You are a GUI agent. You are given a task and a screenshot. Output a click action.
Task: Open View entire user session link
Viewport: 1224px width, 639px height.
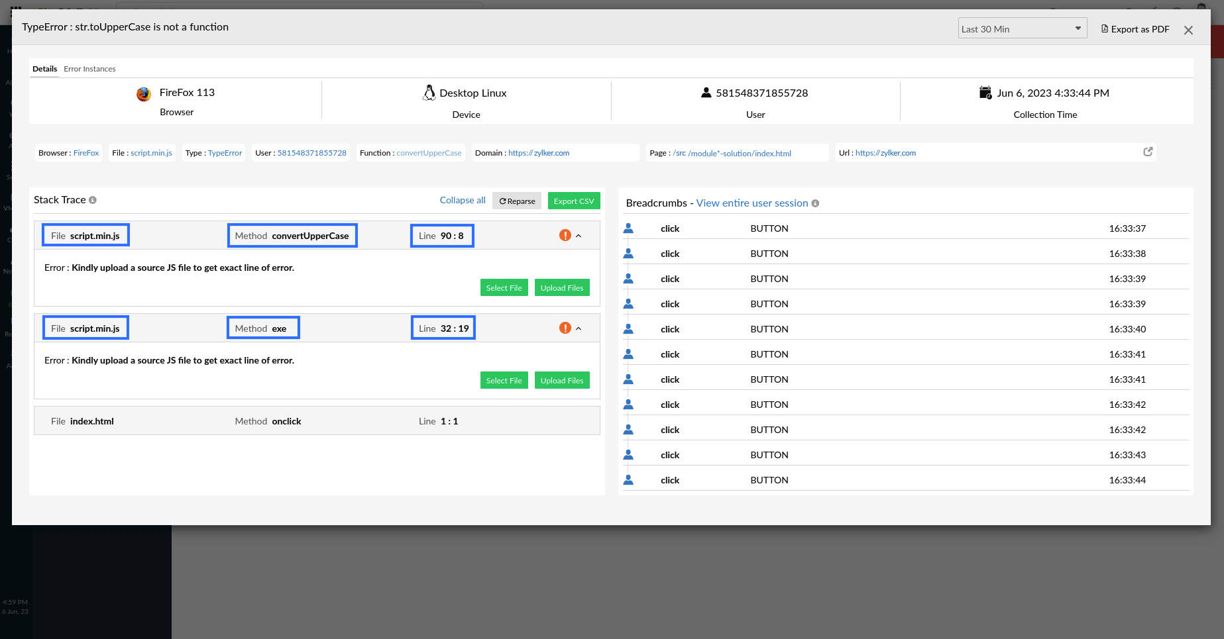[751, 203]
